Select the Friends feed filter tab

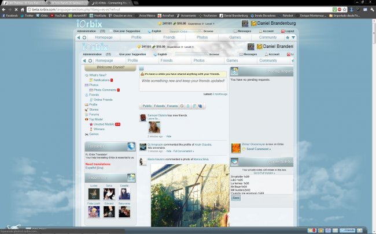pyautogui.click(x=160, y=106)
